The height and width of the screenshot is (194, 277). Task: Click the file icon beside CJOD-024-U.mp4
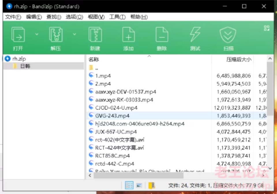(91, 107)
